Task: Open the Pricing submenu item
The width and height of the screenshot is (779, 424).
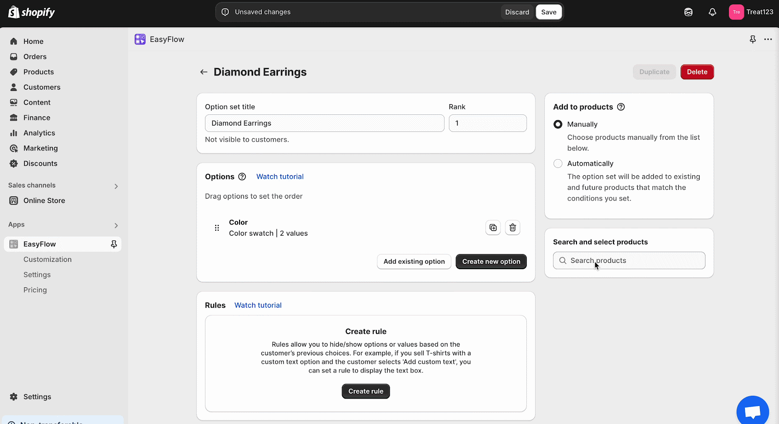Action: (x=35, y=290)
